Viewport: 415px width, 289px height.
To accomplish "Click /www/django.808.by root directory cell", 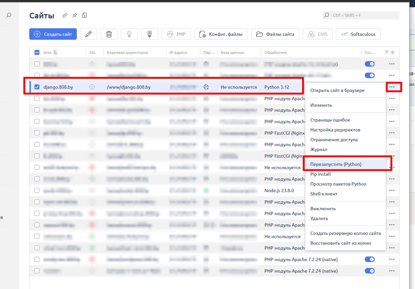I will (129, 87).
